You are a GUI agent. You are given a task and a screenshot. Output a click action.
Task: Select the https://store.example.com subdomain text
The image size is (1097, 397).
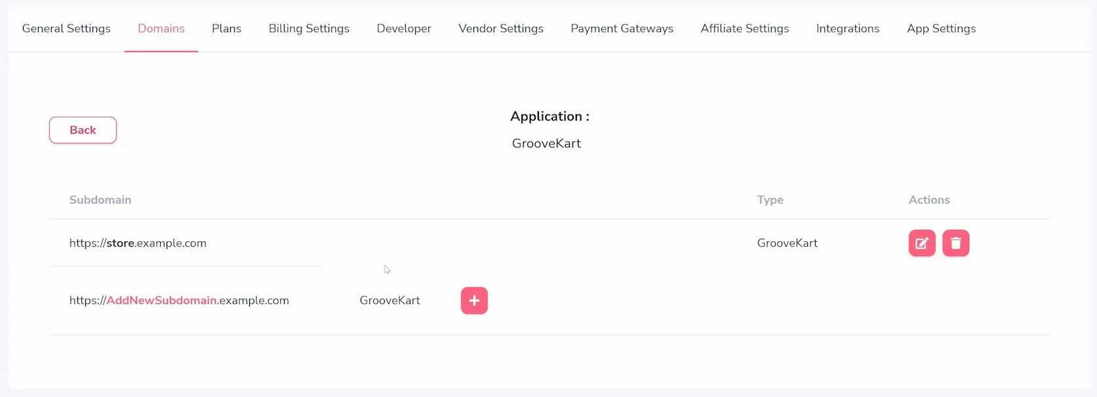click(138, 243)
